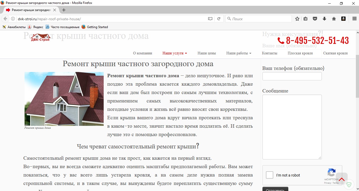This screenshot has width=359, height=191.
Task: Submit form with Отправить button
Action: coord(275,189)
